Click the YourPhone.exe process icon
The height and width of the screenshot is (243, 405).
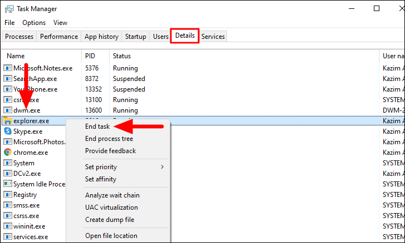pos(8,89)
